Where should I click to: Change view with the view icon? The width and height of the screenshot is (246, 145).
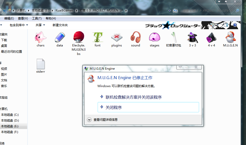click(212, 25)
